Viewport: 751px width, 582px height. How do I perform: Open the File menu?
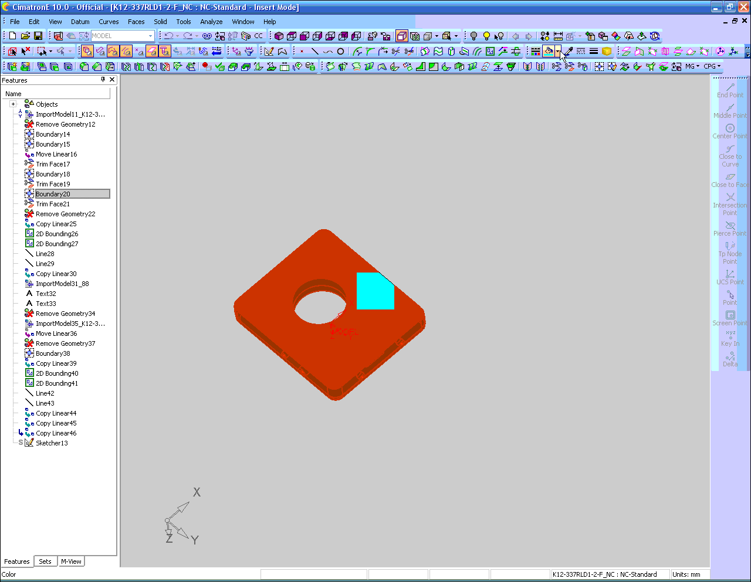coord(15,22)
